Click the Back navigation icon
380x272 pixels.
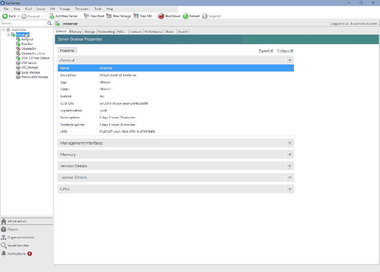[x=5, y=16]
